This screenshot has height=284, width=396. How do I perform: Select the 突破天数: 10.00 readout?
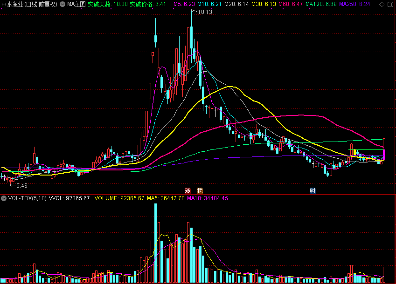point(108,4)
